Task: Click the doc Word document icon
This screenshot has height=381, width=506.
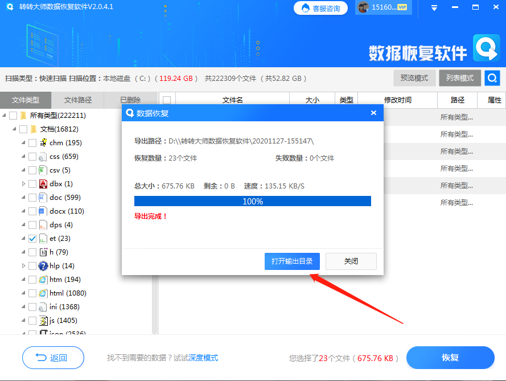Action: (x=43, y=197)
